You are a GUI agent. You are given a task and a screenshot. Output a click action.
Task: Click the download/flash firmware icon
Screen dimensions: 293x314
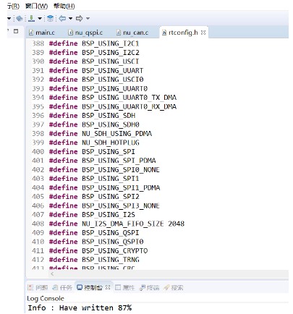[x=31, y=18]
